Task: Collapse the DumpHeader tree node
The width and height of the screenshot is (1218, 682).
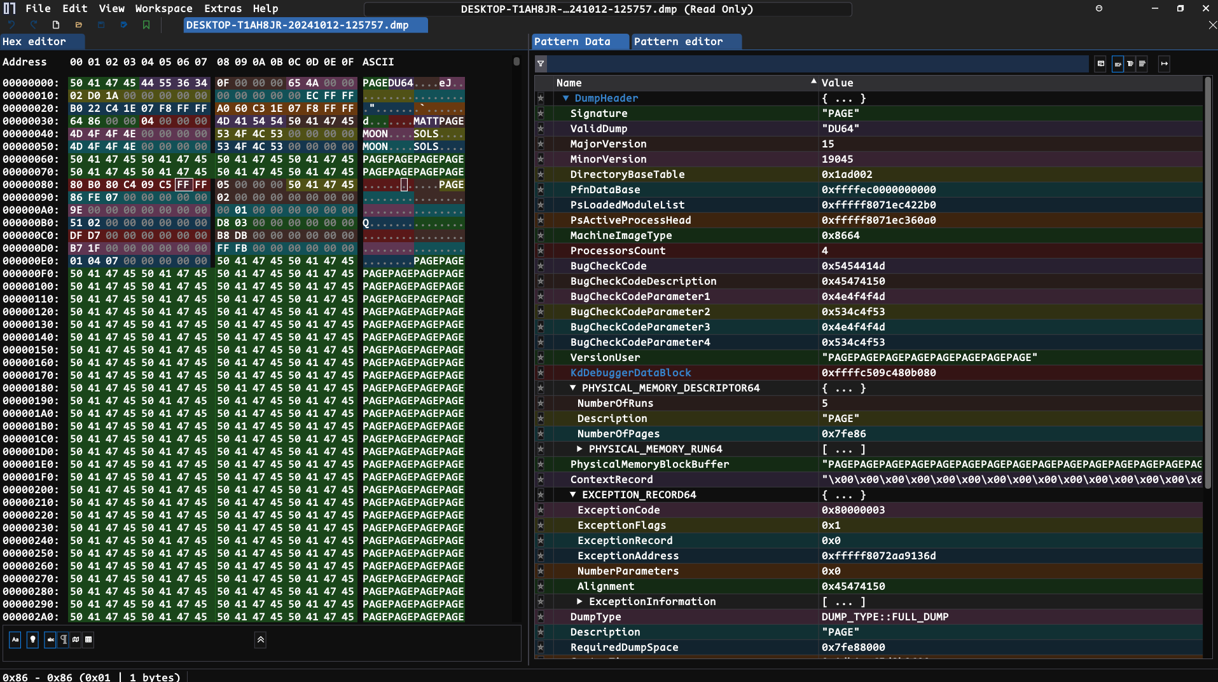Action: tap(565, 98)
